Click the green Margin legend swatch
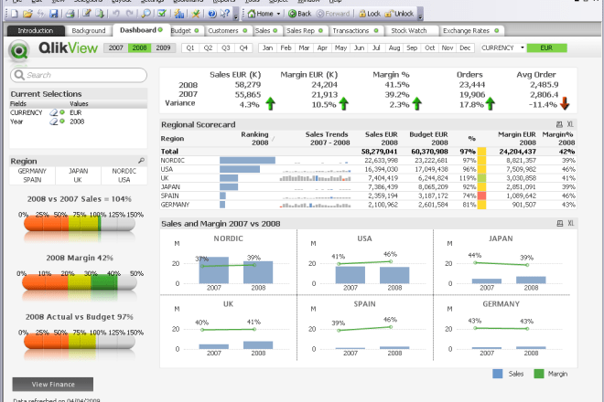The width and height of the screenshot is (604, 402). point(539,374)
